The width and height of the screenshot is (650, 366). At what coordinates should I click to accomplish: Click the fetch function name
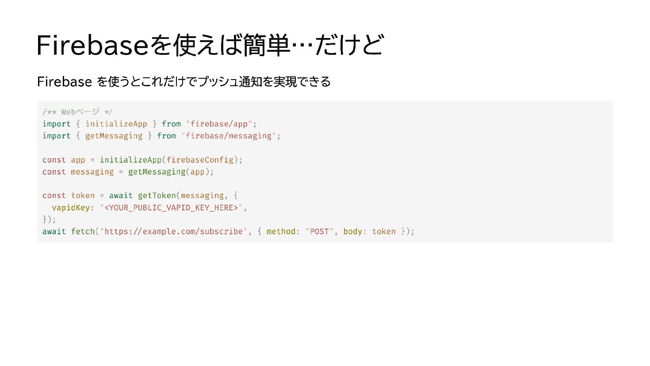pos(83,231)
